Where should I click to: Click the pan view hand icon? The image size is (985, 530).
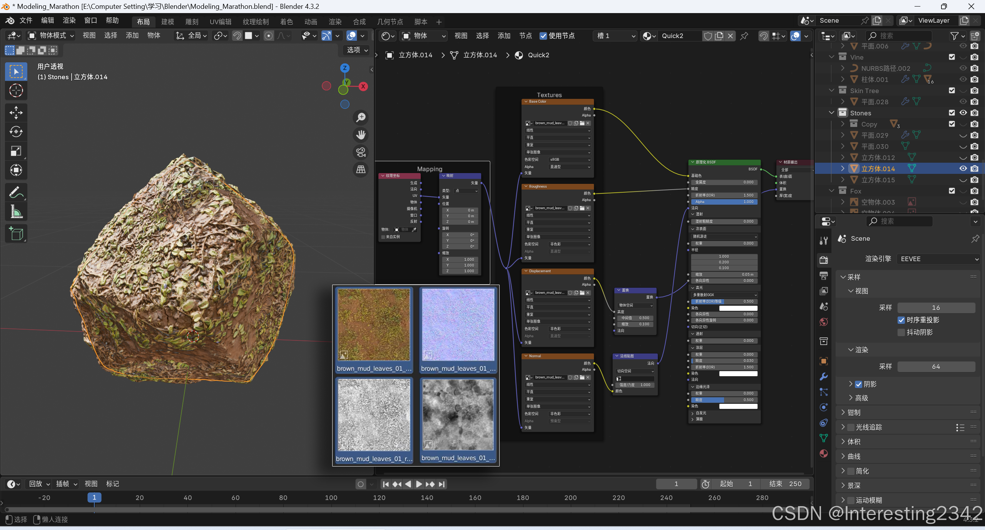[361, 135]
